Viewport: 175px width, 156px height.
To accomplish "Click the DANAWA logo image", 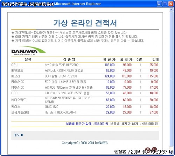I will coord(29,51).
